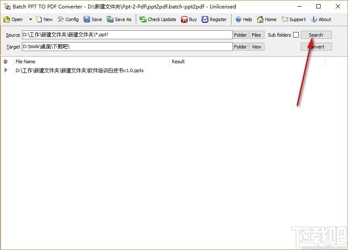The height and width of the screenshot is (250, 348).
Task: Browse the Target folder with the Folder button
Action: click(240, 47)
